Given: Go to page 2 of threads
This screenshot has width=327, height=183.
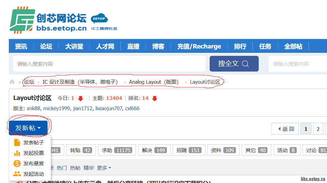Looking at the screenshot, I should [318, 129].
